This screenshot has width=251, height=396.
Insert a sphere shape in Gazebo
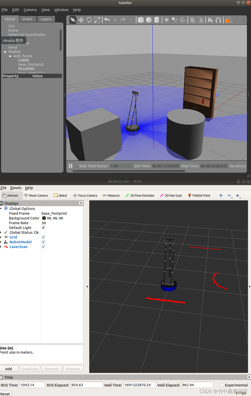click(x=149, y=20)
